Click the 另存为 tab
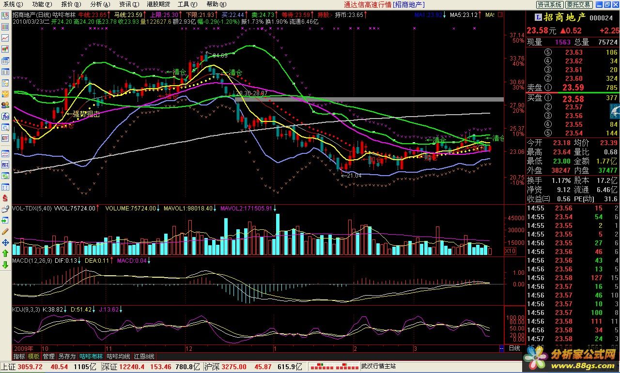Image resolution: width=620 pixels, height=373 pixels. coord(67,356)
